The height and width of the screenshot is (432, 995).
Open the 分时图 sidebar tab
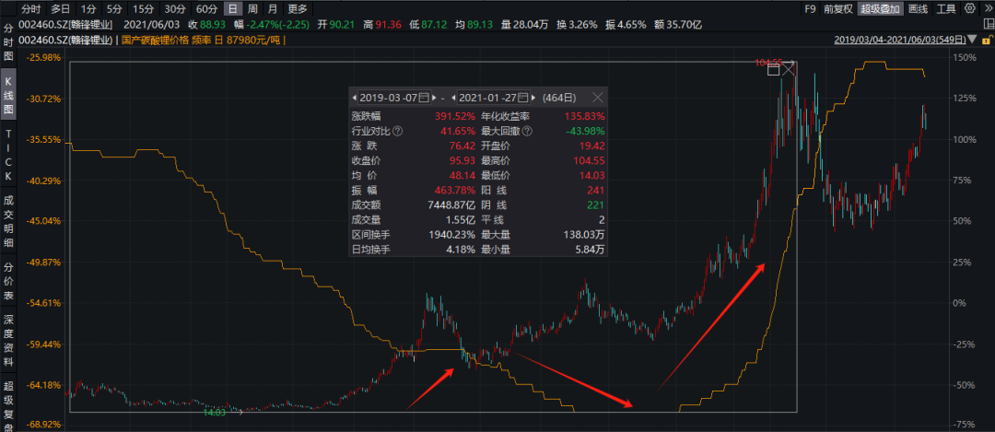point(8,41)
